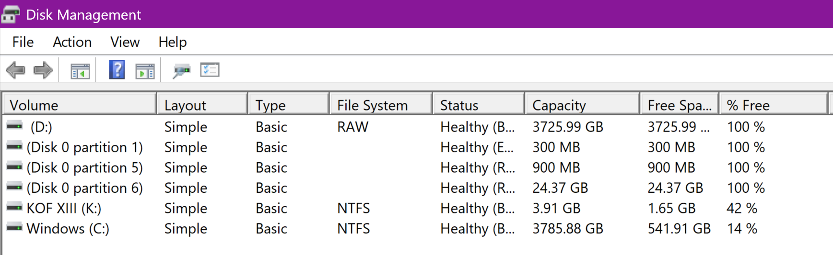Select the KOF XIII (K:) volume row
The image size is (833, 255).
(64, 208)
